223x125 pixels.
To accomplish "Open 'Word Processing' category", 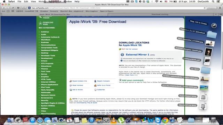I will tap(48, 114).
